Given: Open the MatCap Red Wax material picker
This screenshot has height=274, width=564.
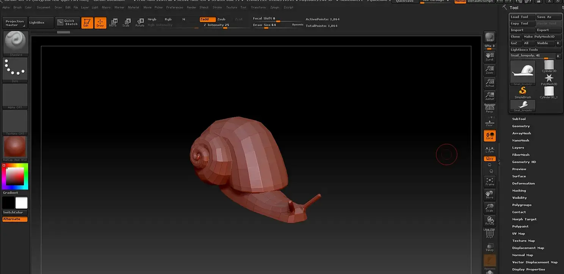Looking at the screenshot, I should 15,148.
